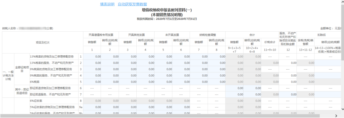344x118 pixels.
Task: Open the 填表说明 link
Action: [107, 4]
